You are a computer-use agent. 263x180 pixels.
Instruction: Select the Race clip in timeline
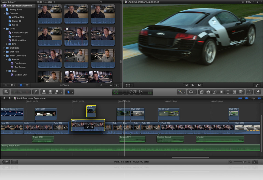pyautogui.click(x=91, y=111)
